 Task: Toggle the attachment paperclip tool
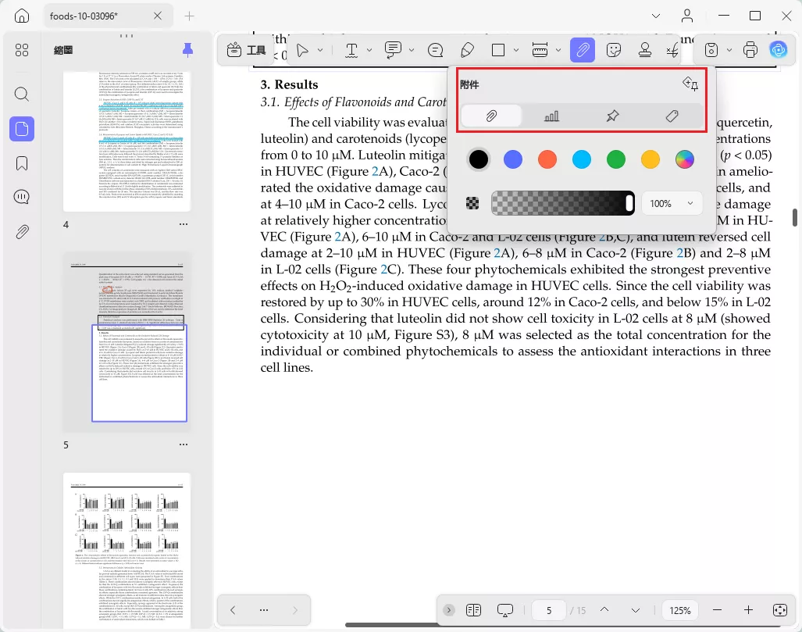[x=583, y=50]
